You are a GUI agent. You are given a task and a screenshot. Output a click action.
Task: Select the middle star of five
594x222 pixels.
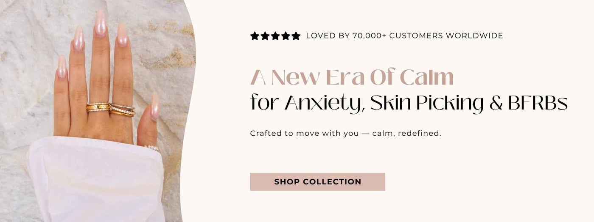pyautogui.click(x=275, y=36)
